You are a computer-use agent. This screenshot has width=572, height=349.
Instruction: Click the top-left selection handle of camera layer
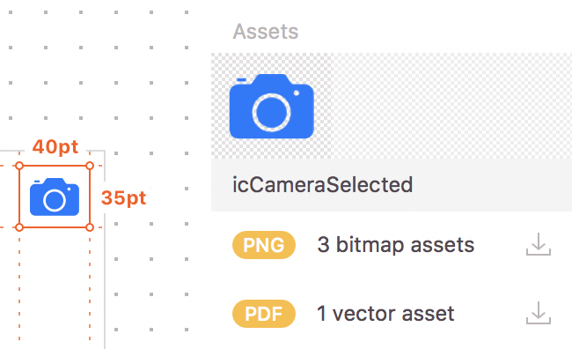click(x=19, y=166)
